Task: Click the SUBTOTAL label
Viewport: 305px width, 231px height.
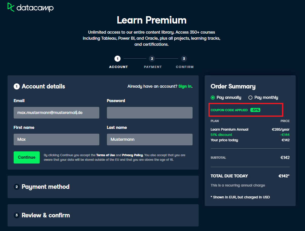Action: [218, 158]
